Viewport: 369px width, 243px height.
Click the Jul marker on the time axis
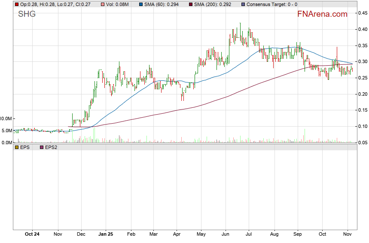tap(248, 234)
